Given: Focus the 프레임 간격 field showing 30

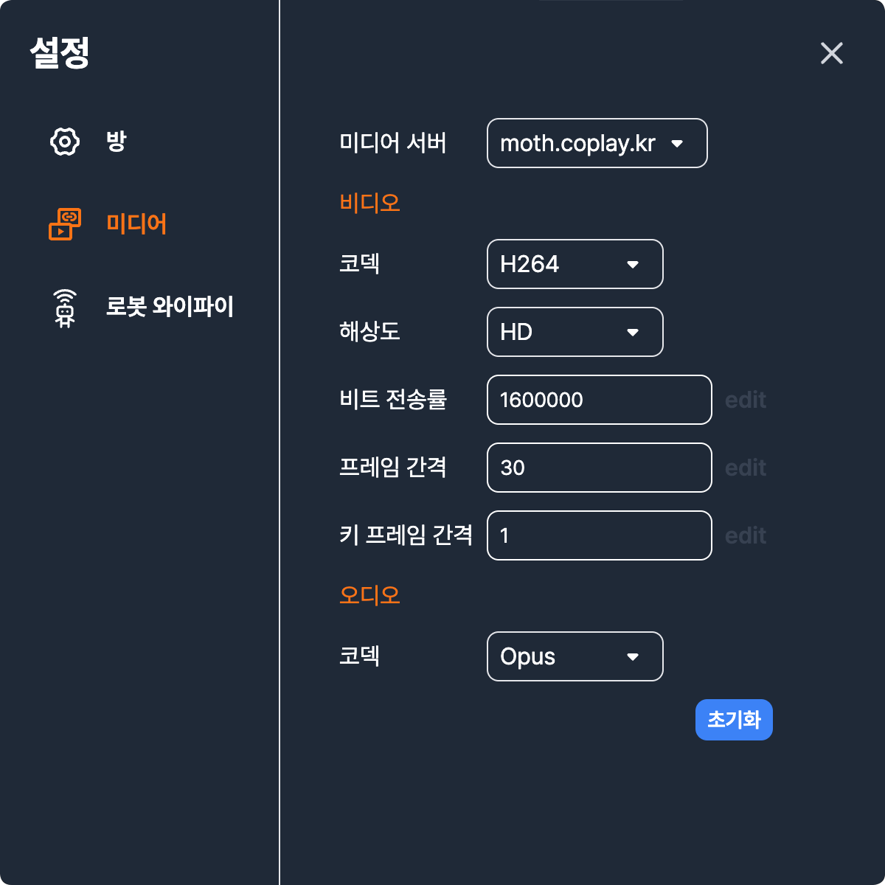Looking at the screenshot, I should tap(600, 468).
